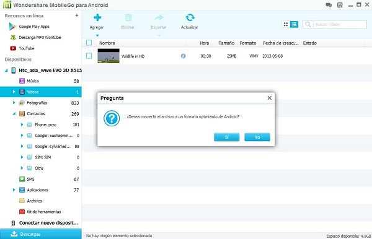Click the Wildlife in HD file name
This screenshot has height=239, width=372.
coord(133,56)
